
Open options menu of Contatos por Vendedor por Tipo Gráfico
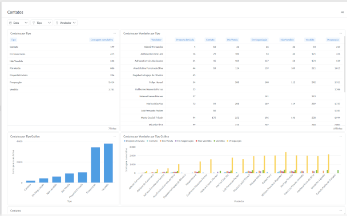[x=341, y=136]
